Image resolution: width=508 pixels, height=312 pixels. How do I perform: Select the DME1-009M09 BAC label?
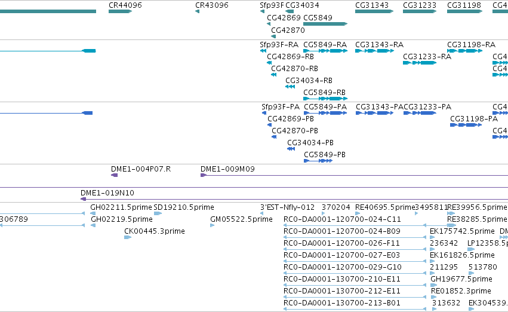(x=227, y=169)
